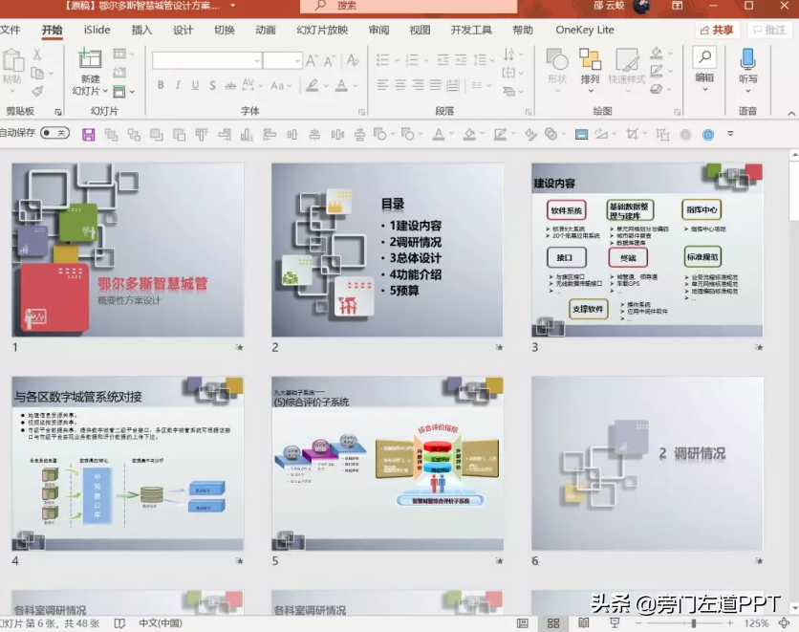
Task: Click the text highlight color icon
Action: click(313, 85)
